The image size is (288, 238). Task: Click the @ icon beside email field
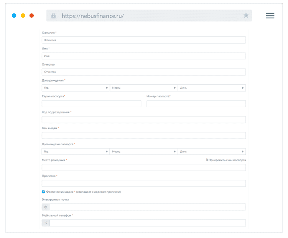coord(46,207)
